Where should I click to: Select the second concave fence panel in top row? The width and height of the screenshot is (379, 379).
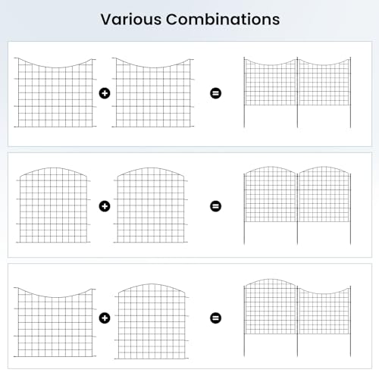(x=153, y=92)
